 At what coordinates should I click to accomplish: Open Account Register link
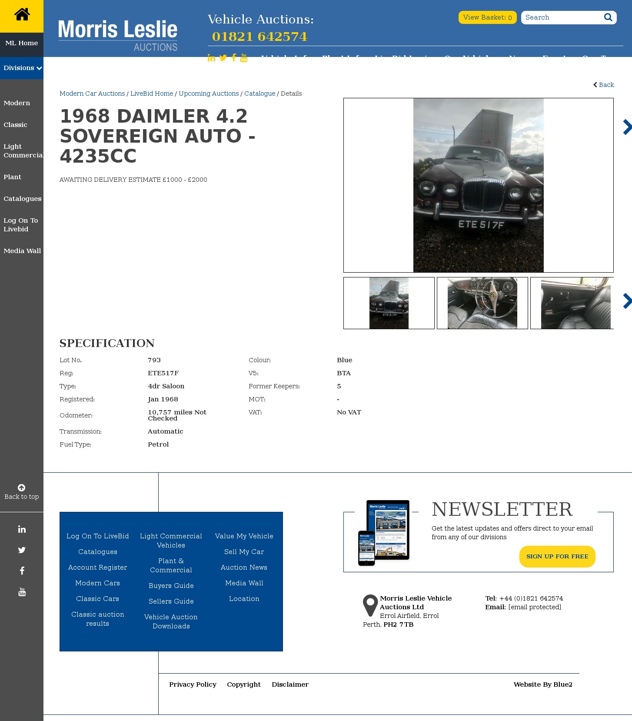point(98,567)
